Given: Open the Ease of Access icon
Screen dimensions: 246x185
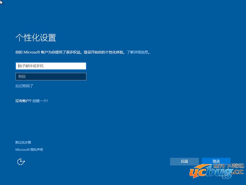Looking at the screenshot, I should coord(21,162).
